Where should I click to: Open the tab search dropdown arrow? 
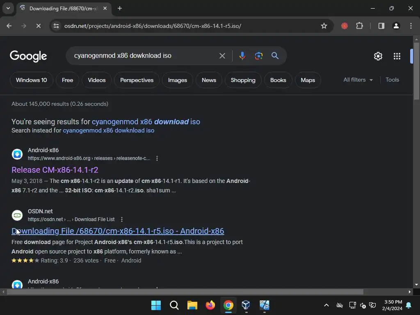tap(8, 8)
